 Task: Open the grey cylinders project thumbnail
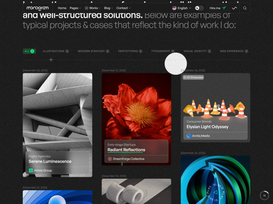pos(136,191)
